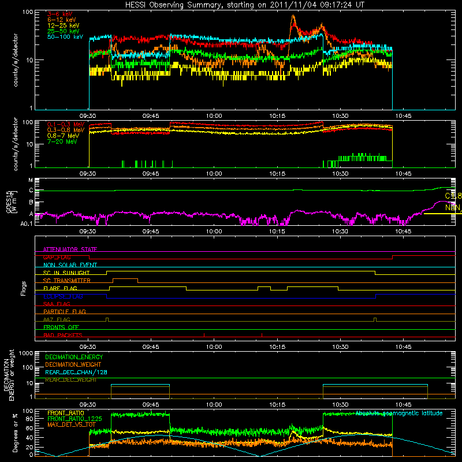
Task: Click the '0.8-7 MeV' legend entry
Action: [x=64, y=136]
